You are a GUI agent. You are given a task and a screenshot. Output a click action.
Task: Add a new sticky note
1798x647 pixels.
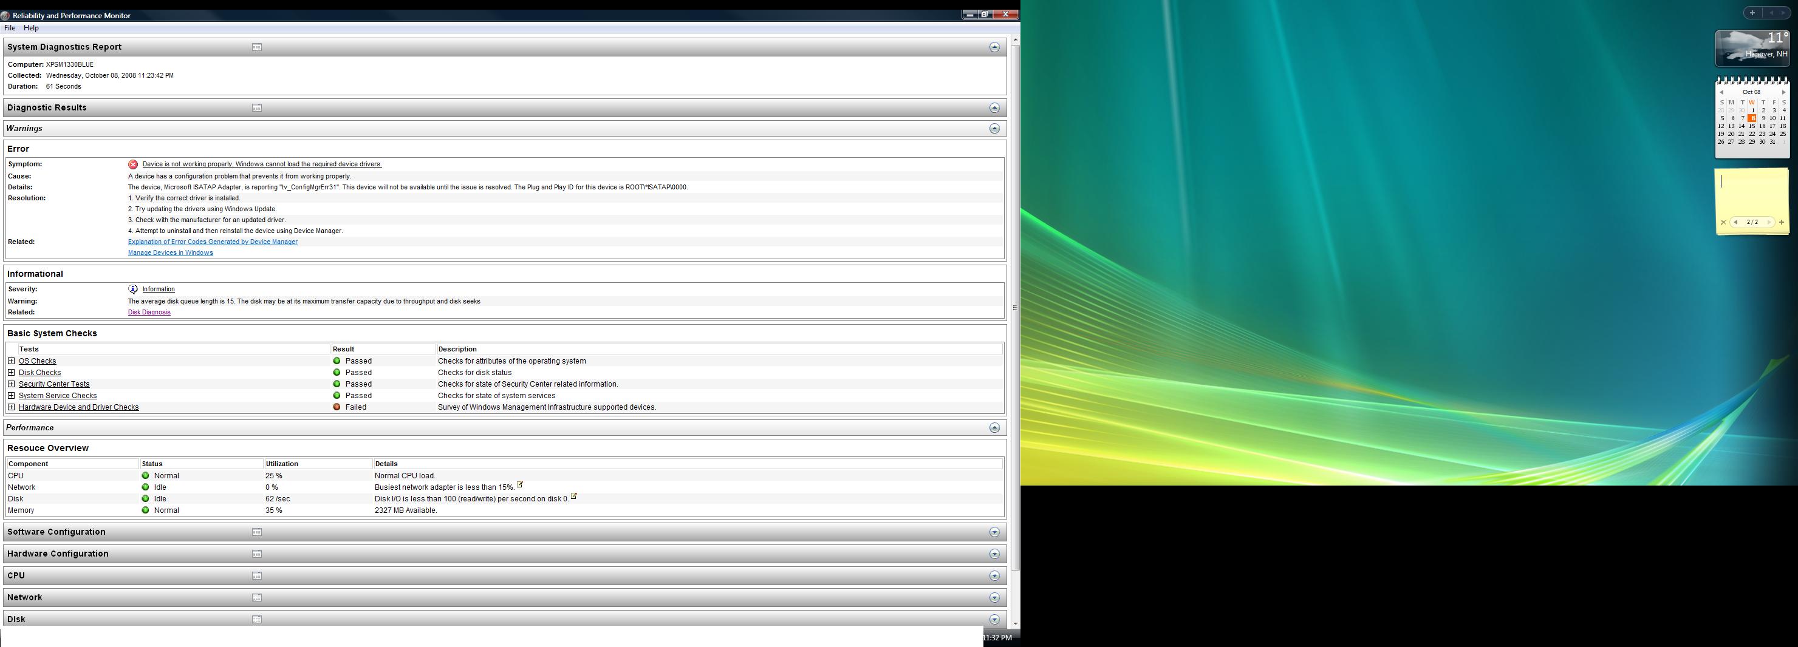(x=1781, y=223)
